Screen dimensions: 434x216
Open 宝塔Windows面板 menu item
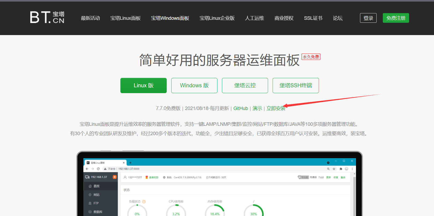(x=170, y=18)
